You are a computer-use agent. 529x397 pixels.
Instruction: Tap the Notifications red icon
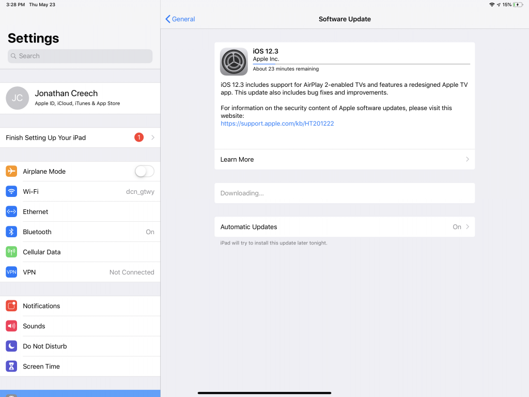11,306
